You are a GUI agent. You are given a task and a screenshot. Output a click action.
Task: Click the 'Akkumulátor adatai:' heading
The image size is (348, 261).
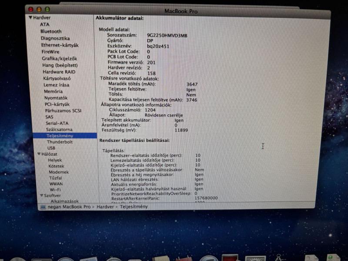[120, 18]
